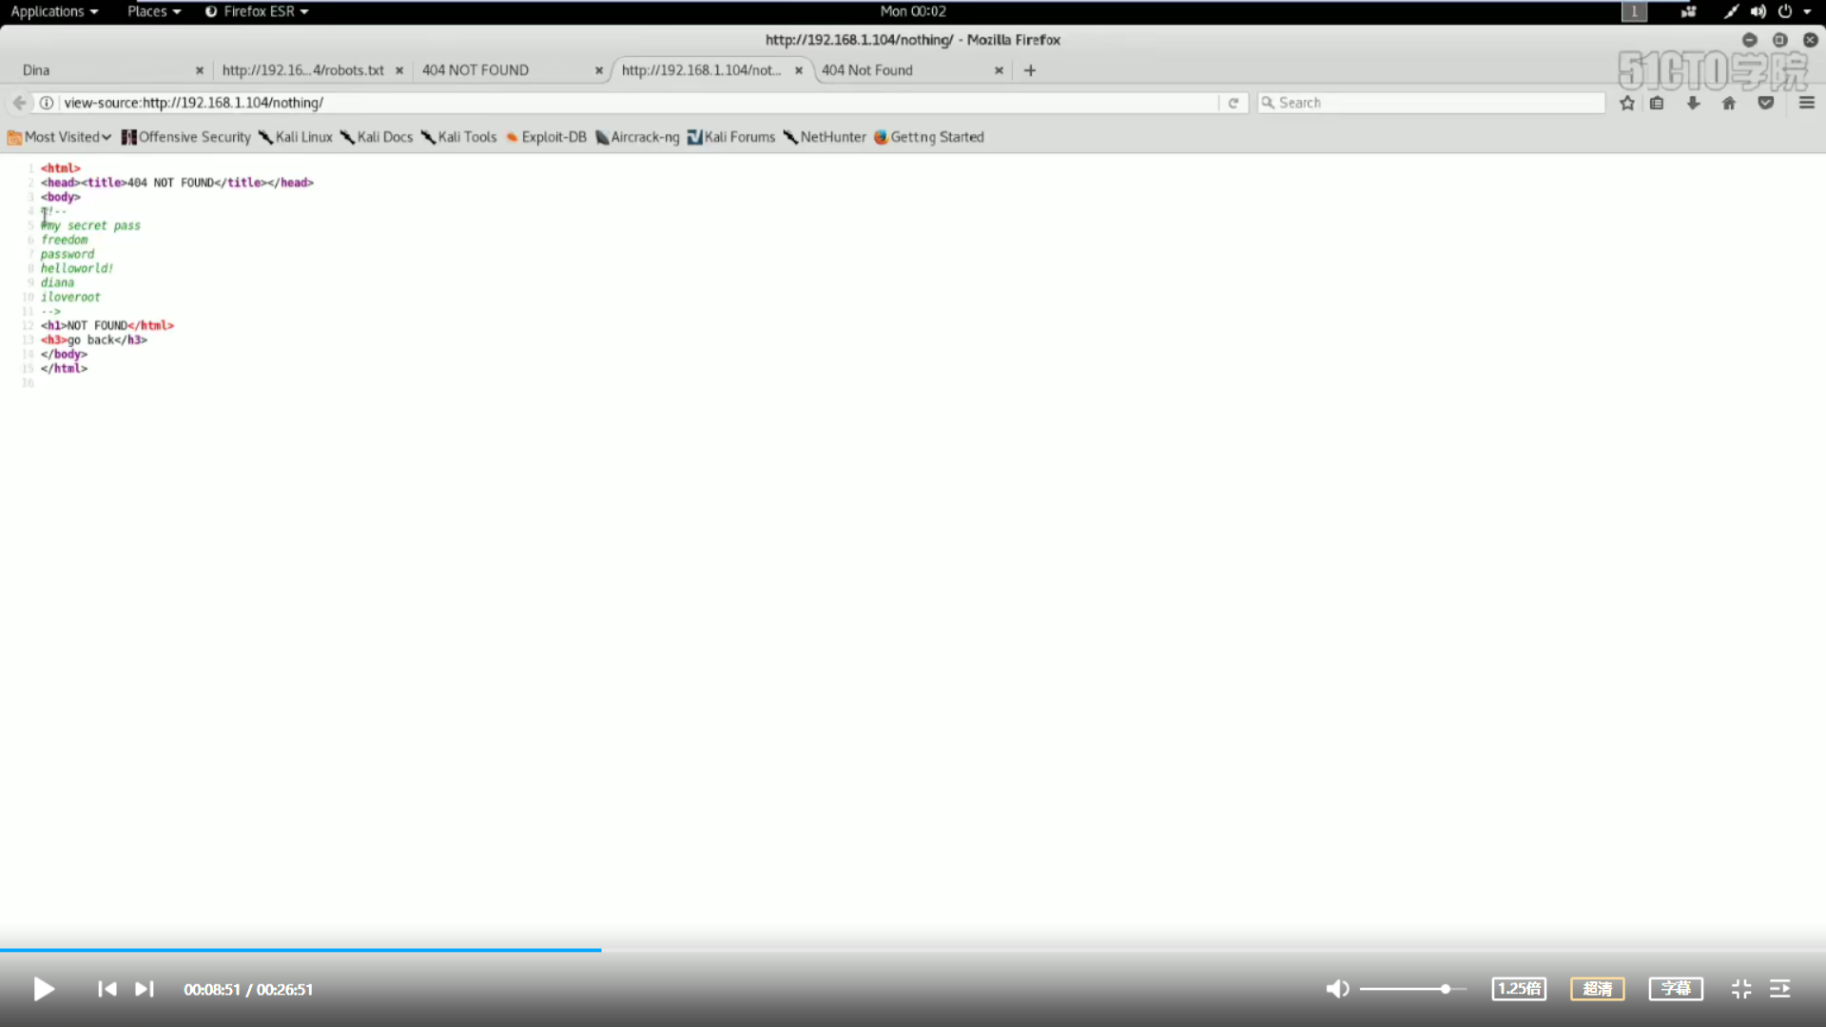Click workspace indicator 1 in top bar
Image resolution: width=1826 pixels, height=1027 pixels.
point(1634,11)
